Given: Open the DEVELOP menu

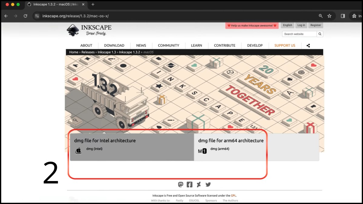Looking at the screenshot, I should coord(255,46).
